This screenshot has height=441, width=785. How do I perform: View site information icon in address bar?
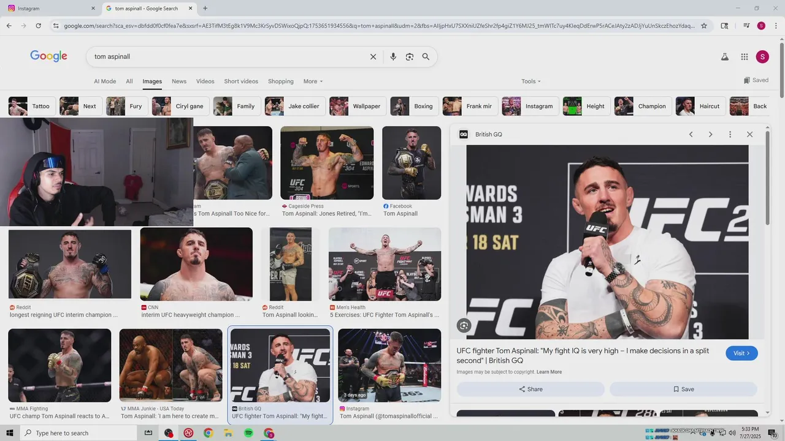click(56, 26)
